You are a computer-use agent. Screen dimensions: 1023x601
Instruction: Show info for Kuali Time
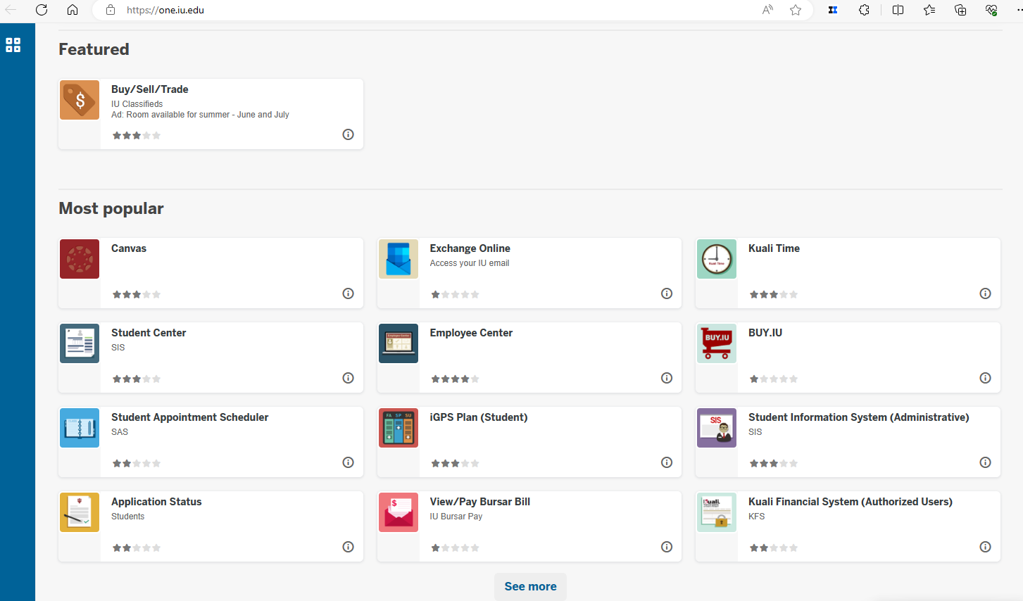[x=985, y=293]
